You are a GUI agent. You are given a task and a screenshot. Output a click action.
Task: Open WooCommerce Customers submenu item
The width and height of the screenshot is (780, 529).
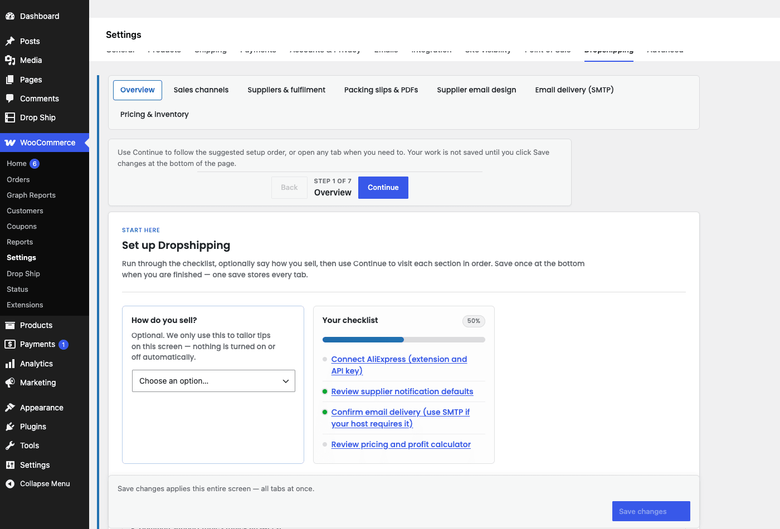coord(25,211)
